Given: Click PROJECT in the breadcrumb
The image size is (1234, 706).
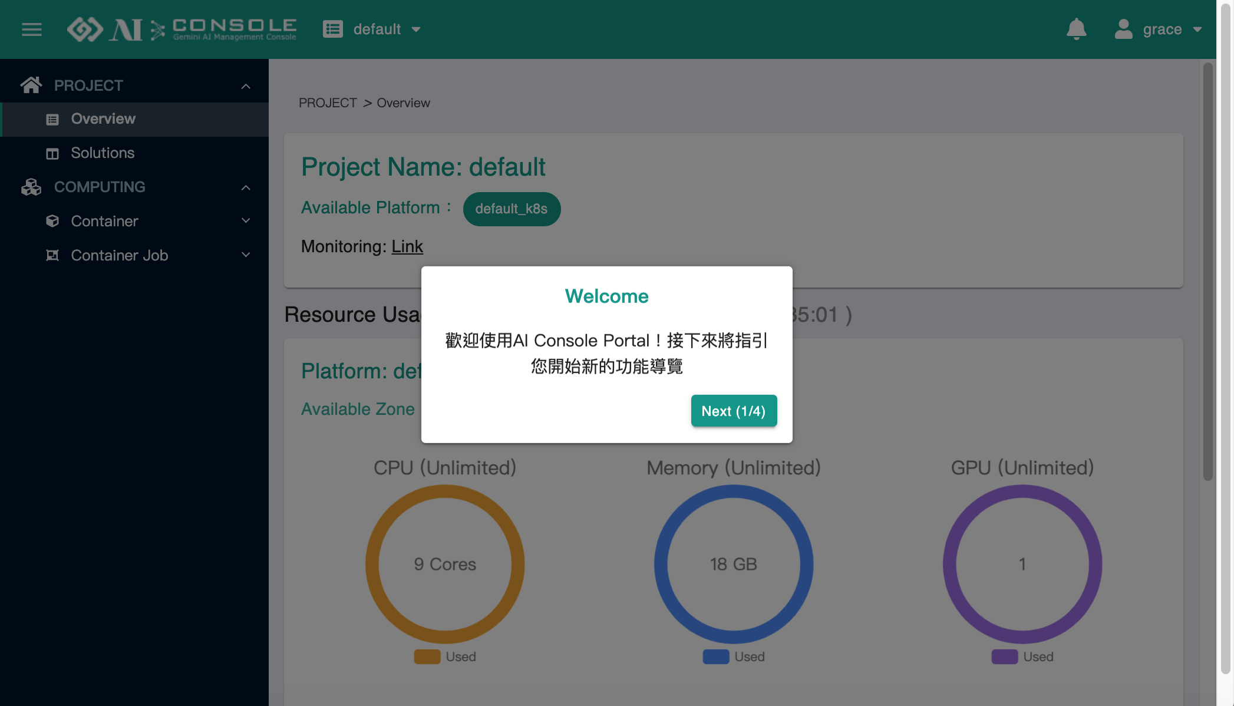Looking at the screenshot, I should pyautogui.click(x=328, y=103).
